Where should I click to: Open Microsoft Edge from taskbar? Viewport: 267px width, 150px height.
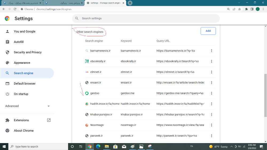(98, 147)
